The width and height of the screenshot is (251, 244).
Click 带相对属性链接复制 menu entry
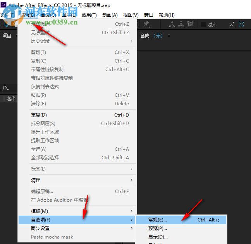pyautogui.click(x=77, y=78)
